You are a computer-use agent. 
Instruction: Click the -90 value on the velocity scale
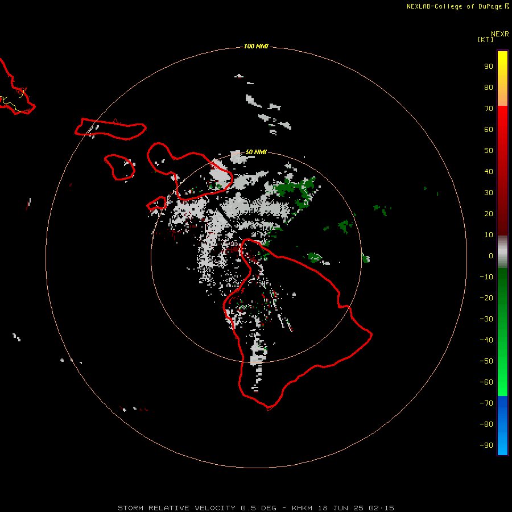[486, 445]
